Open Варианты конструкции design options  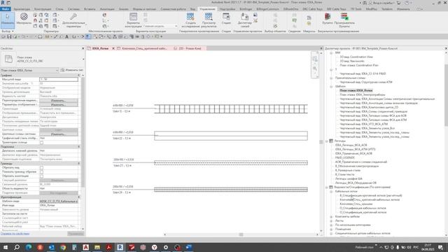pos(133,20)
